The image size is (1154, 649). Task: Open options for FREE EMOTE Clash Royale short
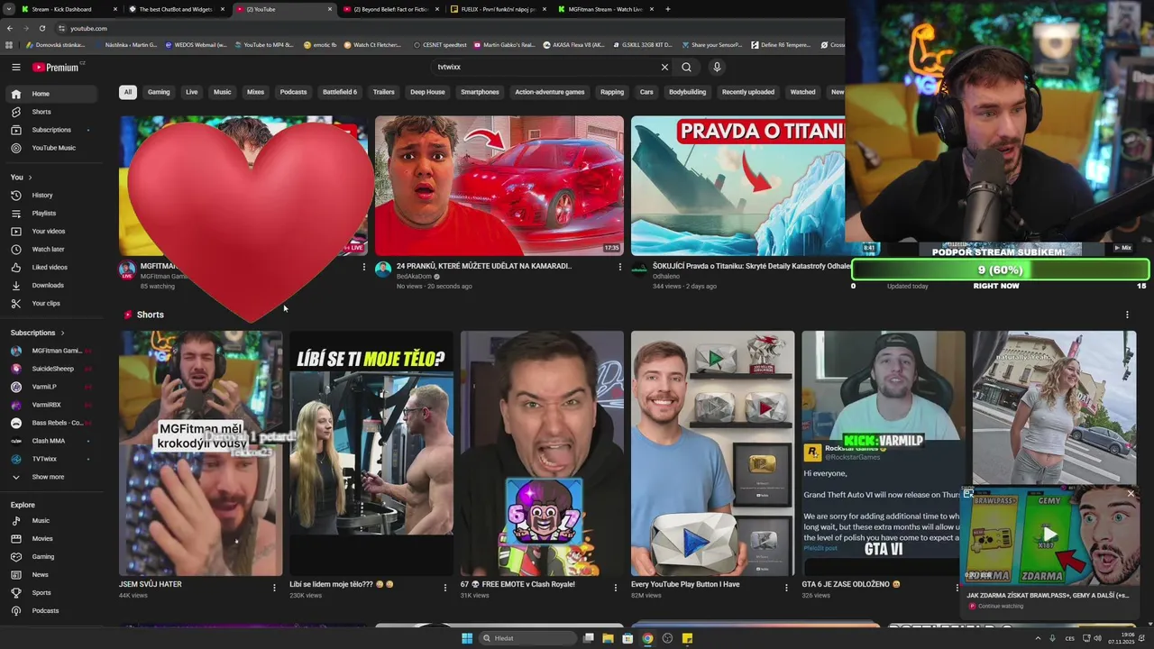tap(616, 587)
